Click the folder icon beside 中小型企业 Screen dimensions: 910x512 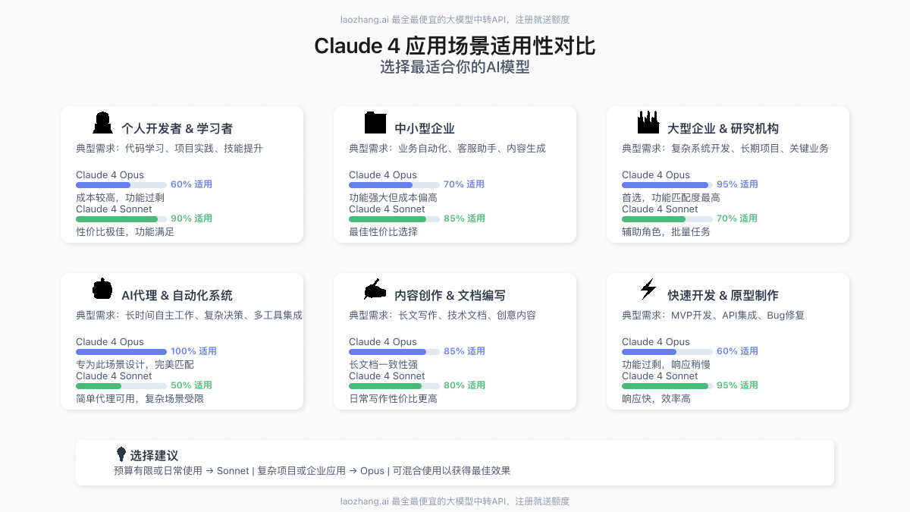tap(375, 123)
